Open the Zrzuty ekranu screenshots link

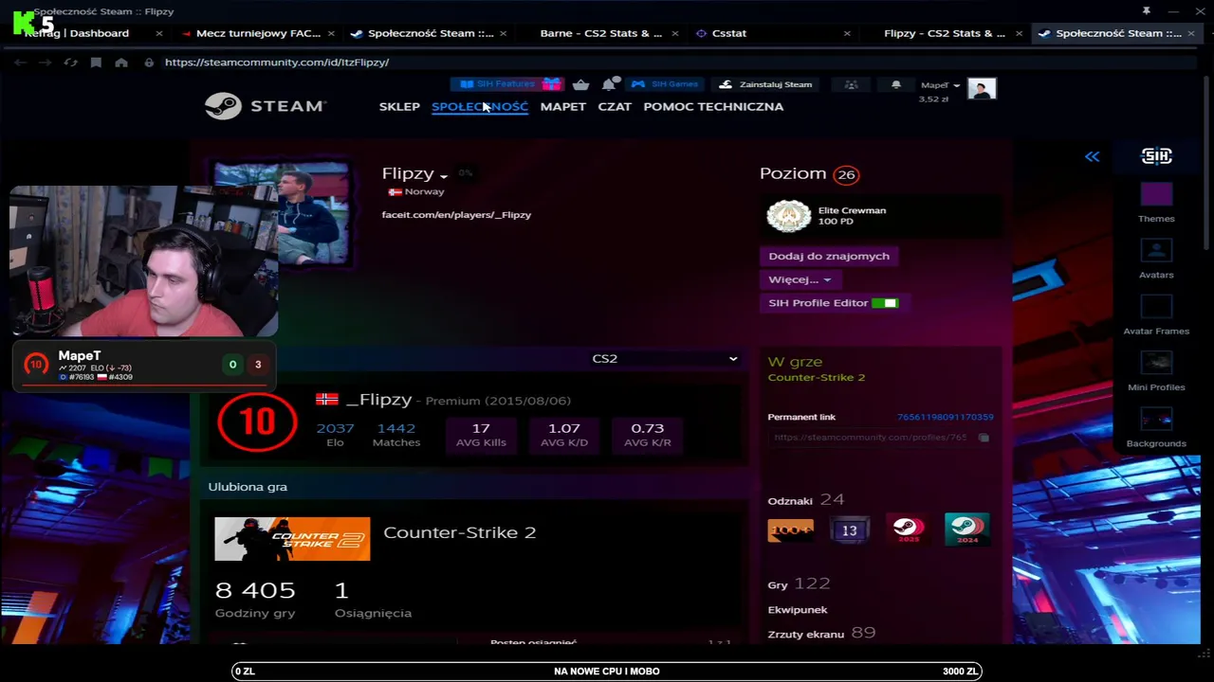click(806, 634)
